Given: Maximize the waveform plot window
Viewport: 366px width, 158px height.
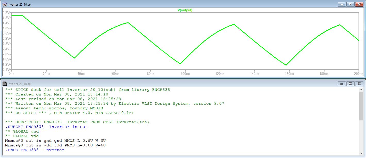Looking at the screenshot, I should point(350,4).
